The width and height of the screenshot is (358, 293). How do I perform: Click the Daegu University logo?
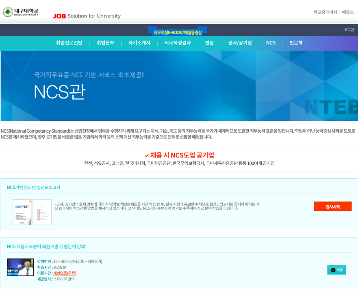click(20, 12)
